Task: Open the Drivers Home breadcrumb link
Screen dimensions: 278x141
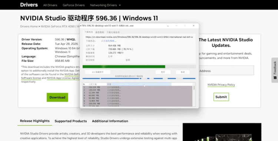Action: click(29, 26)
